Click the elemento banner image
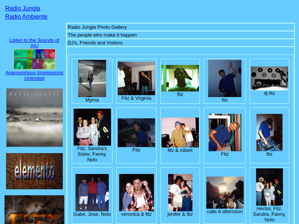 (x=34, y=171)
